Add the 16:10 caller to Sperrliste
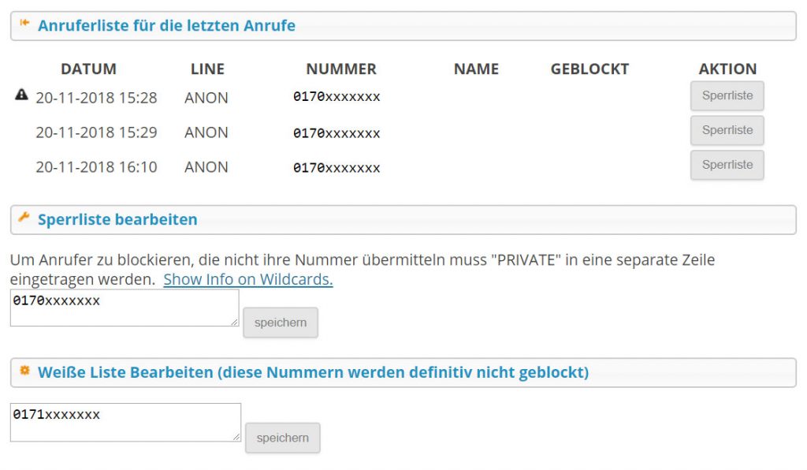Screen dimensions: 807x470 pos(727,165)
